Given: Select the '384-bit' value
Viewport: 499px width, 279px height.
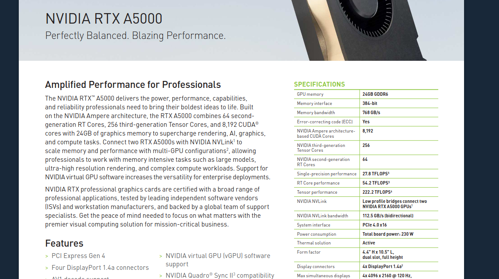Looking at the screenshot, I should (x=370, y=104).
